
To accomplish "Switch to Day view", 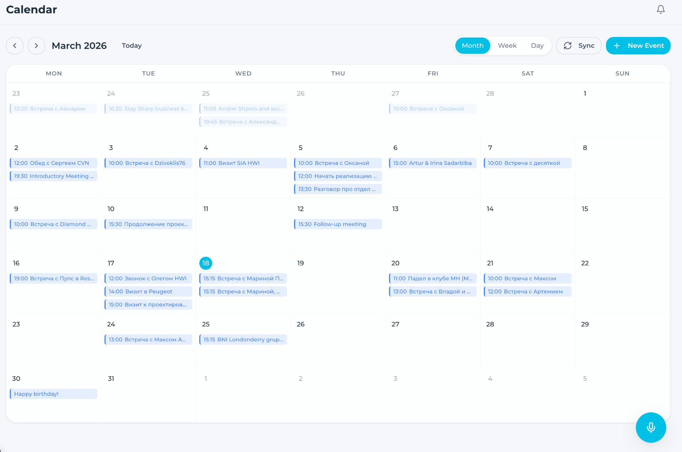I will point(537,46).
